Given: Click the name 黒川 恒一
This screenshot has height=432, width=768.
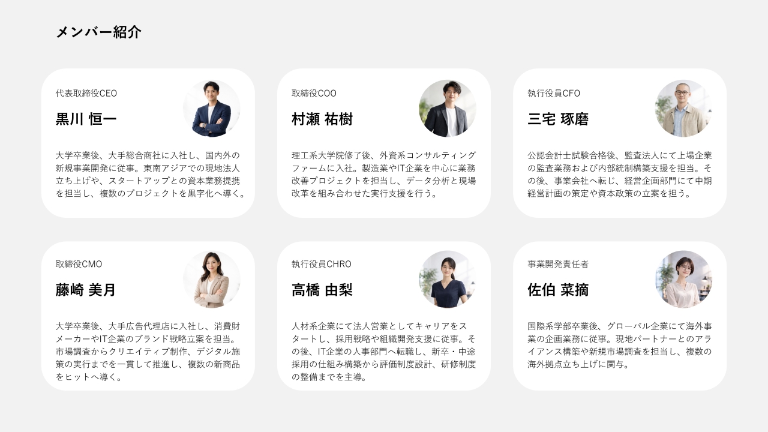Looking at the screenshot, I should (86, 119).
